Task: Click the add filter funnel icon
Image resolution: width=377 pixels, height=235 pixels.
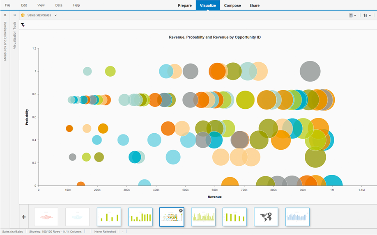Action: pyautogui.click(x=23, y=25)
